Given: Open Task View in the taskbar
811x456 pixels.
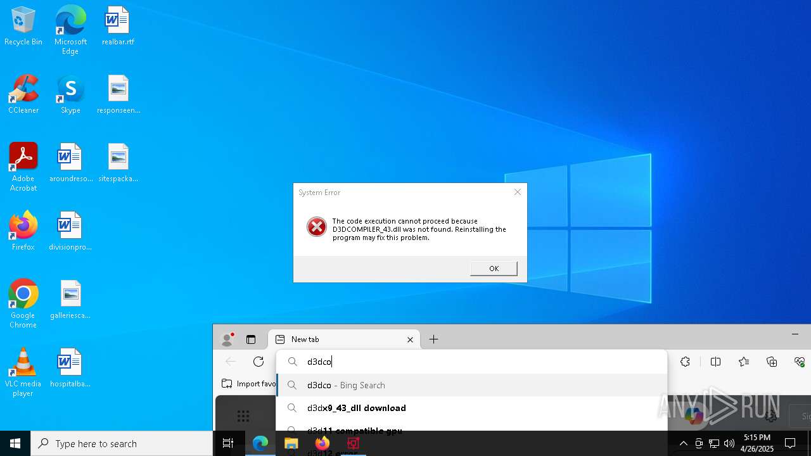Looking at the screenshot, I should pyautogui.click(x=228, y=443).
